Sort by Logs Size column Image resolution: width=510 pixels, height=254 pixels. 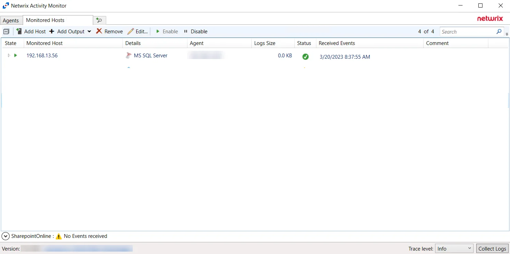273,43
